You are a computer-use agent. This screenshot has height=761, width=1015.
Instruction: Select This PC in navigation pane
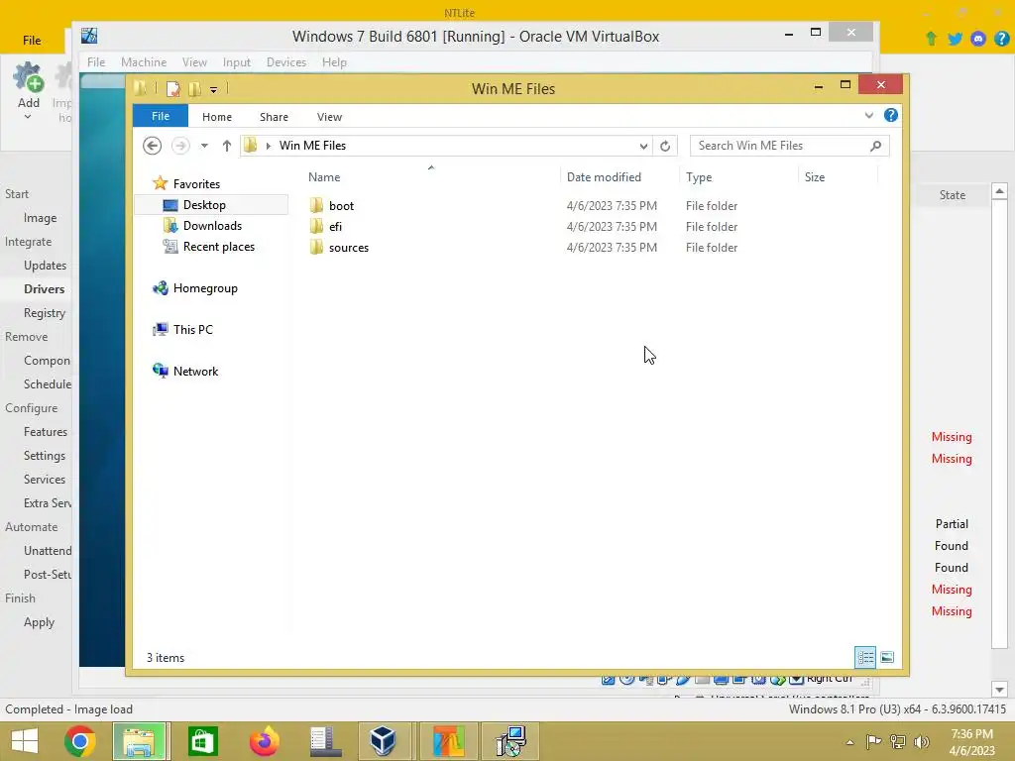pyautogui.click(x=193, y=329)
